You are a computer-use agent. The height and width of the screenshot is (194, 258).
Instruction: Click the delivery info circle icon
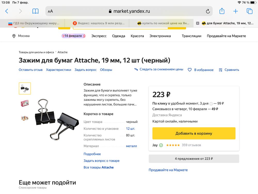tap(211, 104)
